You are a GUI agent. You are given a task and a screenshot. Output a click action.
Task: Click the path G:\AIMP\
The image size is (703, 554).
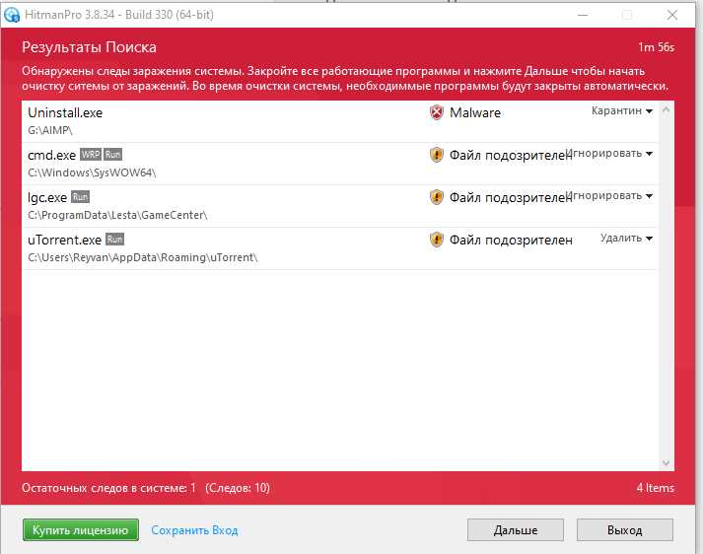tap(50, 130)
